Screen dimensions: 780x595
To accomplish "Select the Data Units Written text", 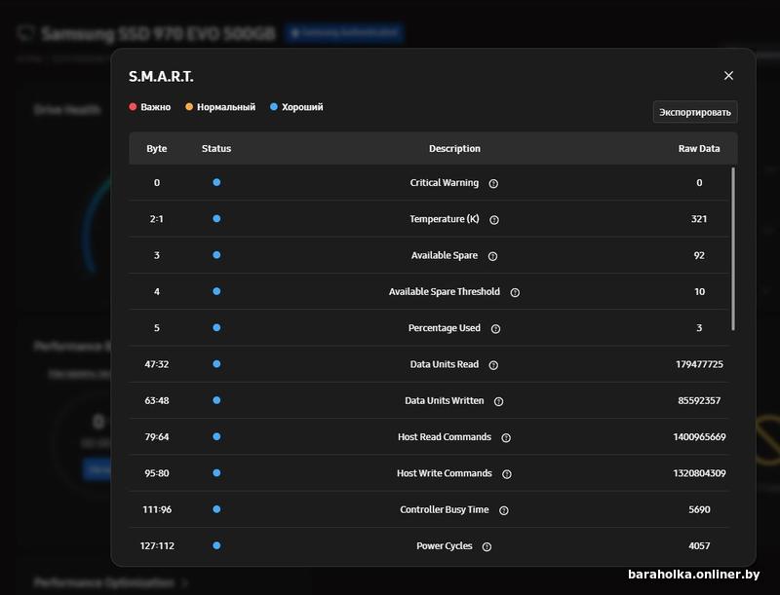I will (x=445, y=400).
